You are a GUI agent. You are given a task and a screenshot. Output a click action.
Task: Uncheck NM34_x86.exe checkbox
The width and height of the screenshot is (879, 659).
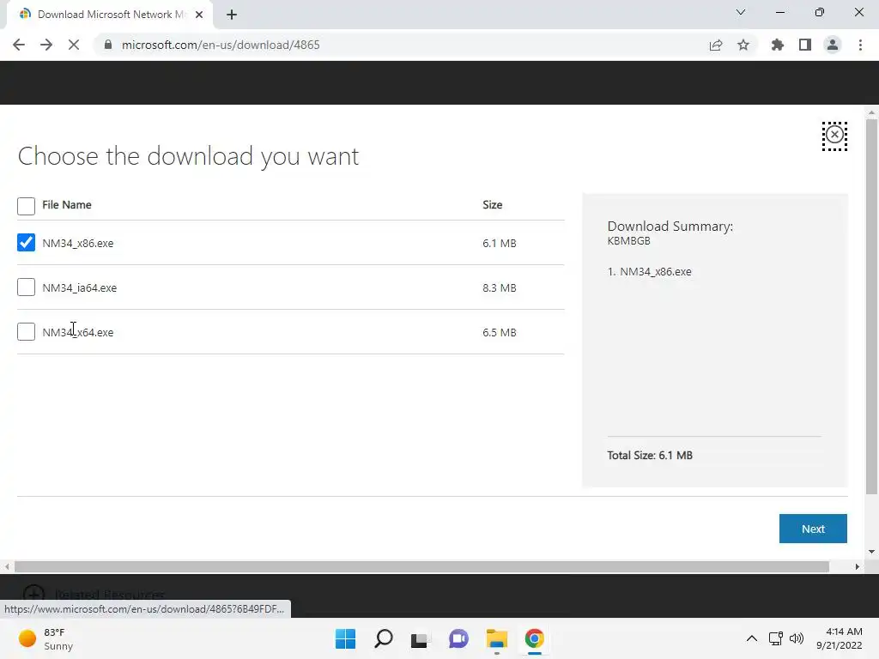tap(26, 243)
